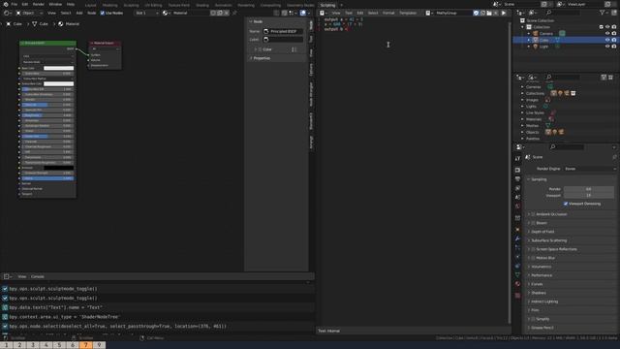Viewport: 620px width, 349px height.
Task: Click the Console menu in Python console
Action: tap(38, 276)
